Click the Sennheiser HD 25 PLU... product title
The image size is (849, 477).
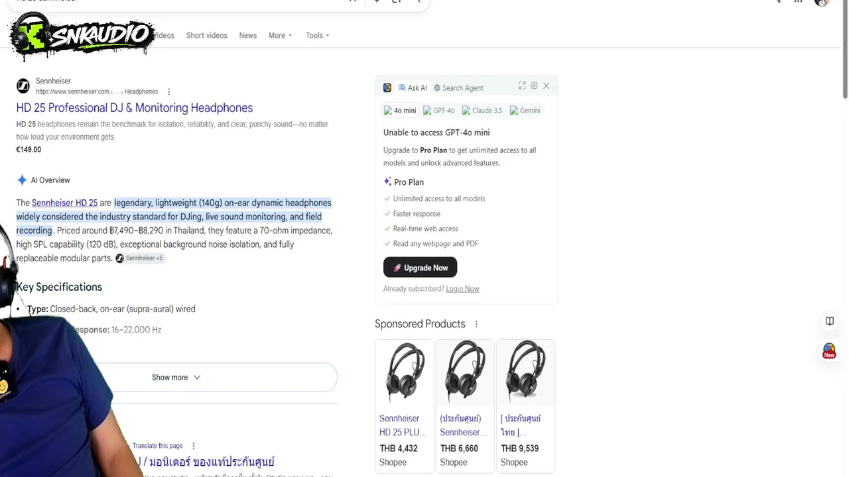pos(403,425)
